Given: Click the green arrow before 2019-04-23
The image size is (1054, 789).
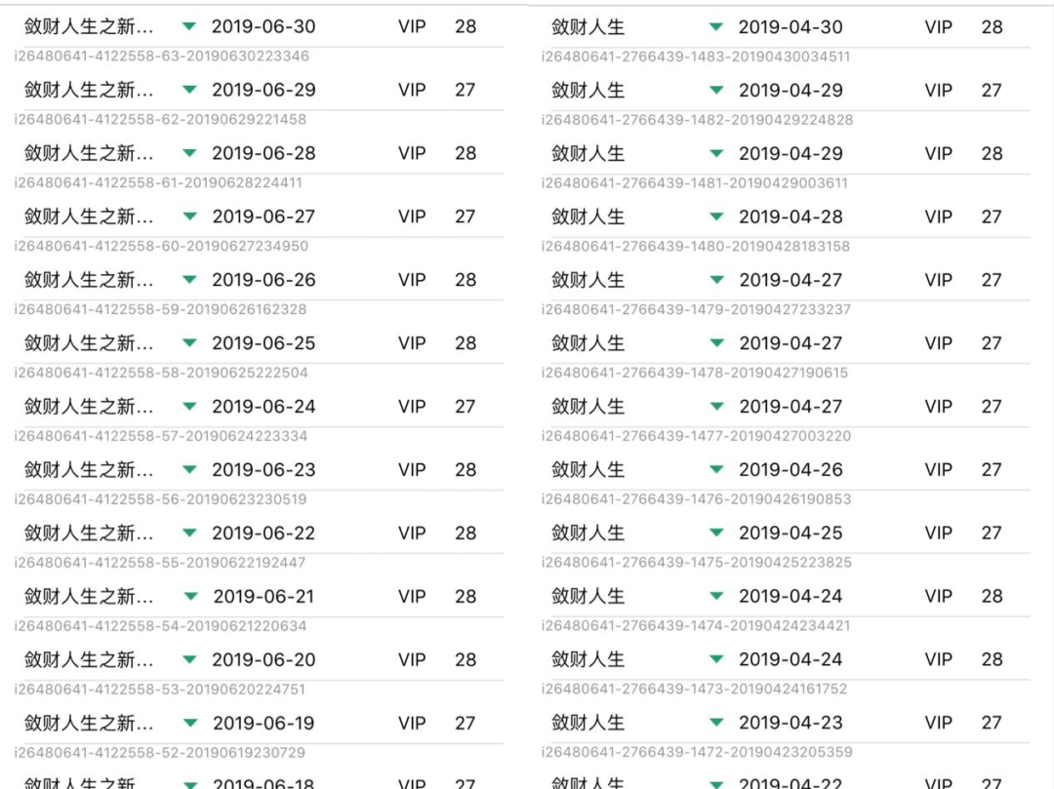Looking at the screenshot, I should click(717, 724).
